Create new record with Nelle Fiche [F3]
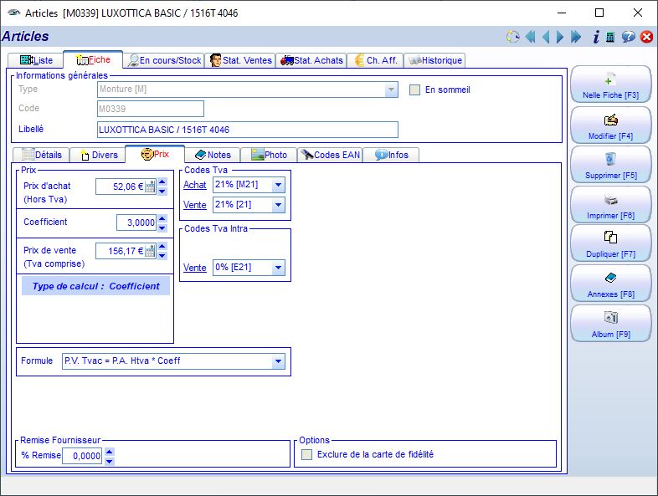The height and width of the screenshot is (496, 658). pos(610,85)
